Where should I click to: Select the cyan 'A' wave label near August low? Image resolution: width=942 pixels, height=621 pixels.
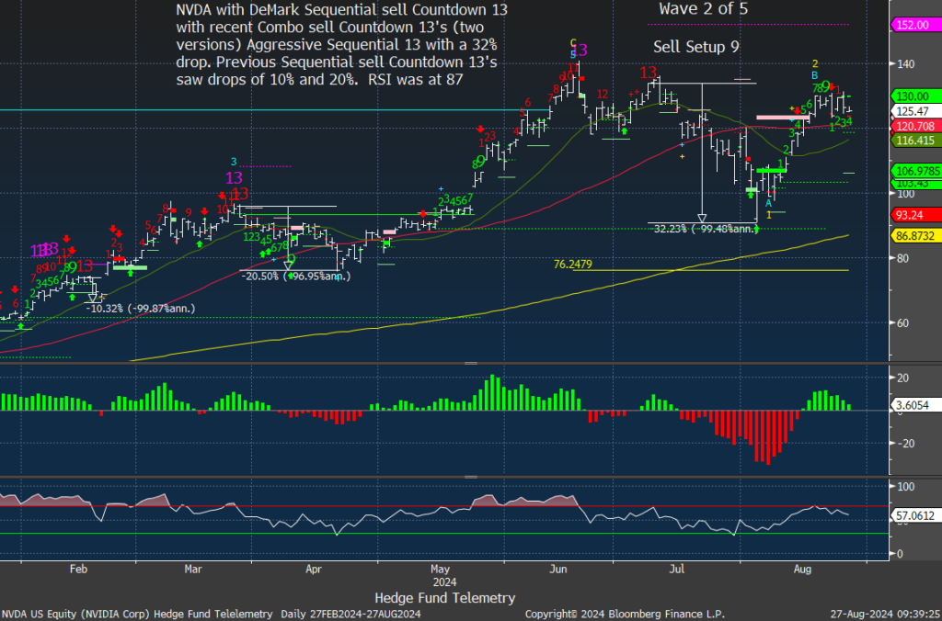pos(768,203)
